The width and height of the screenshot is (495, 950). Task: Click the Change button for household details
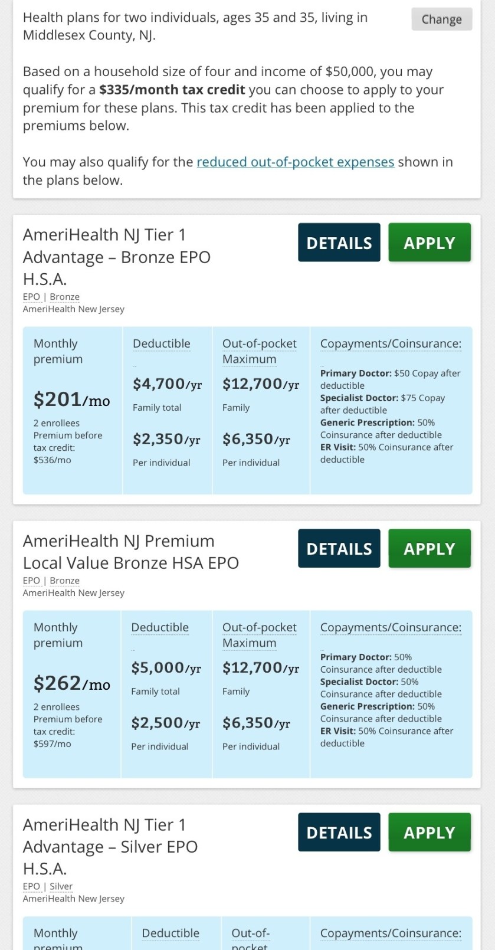click(x=441, y=19)
